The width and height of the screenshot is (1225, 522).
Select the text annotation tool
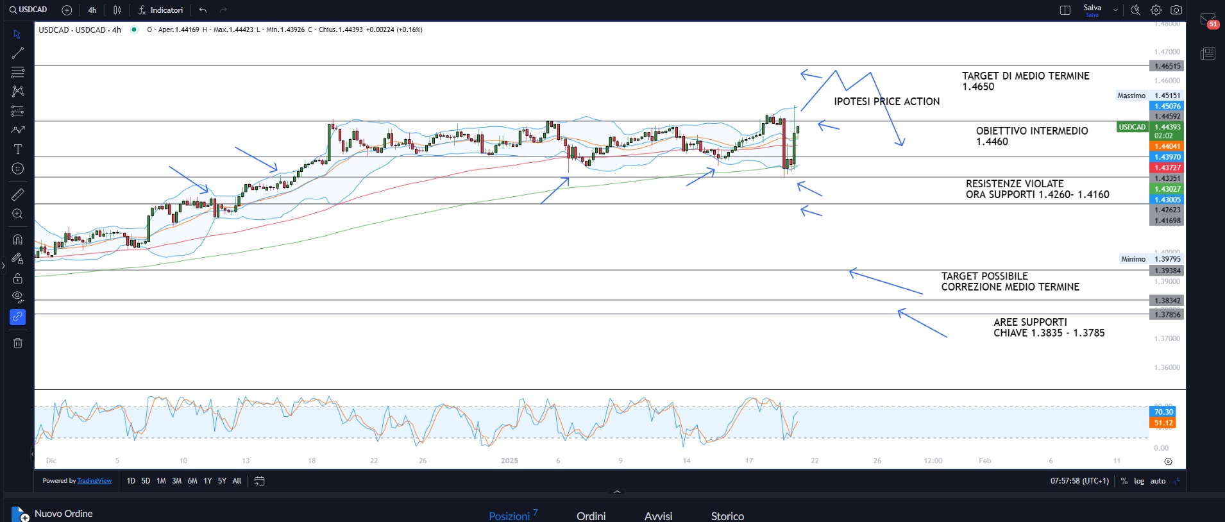(18, 149)
